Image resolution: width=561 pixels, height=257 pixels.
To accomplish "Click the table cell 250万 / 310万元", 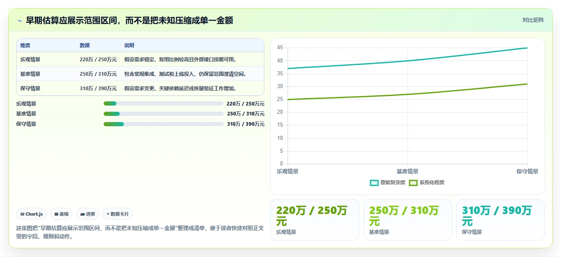I will [98, 74].
